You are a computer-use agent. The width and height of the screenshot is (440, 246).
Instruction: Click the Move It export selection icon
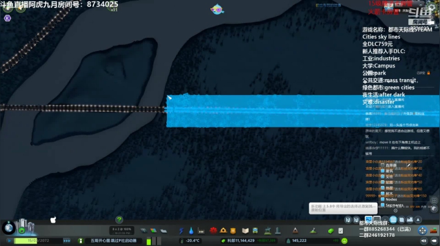pos(348,220)
